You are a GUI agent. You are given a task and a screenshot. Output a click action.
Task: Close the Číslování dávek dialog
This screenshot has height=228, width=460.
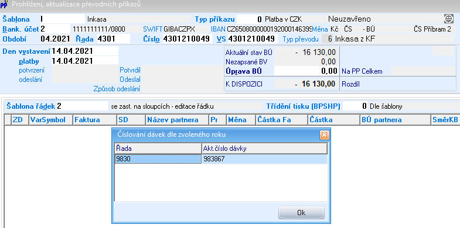[x=324, y=135]
